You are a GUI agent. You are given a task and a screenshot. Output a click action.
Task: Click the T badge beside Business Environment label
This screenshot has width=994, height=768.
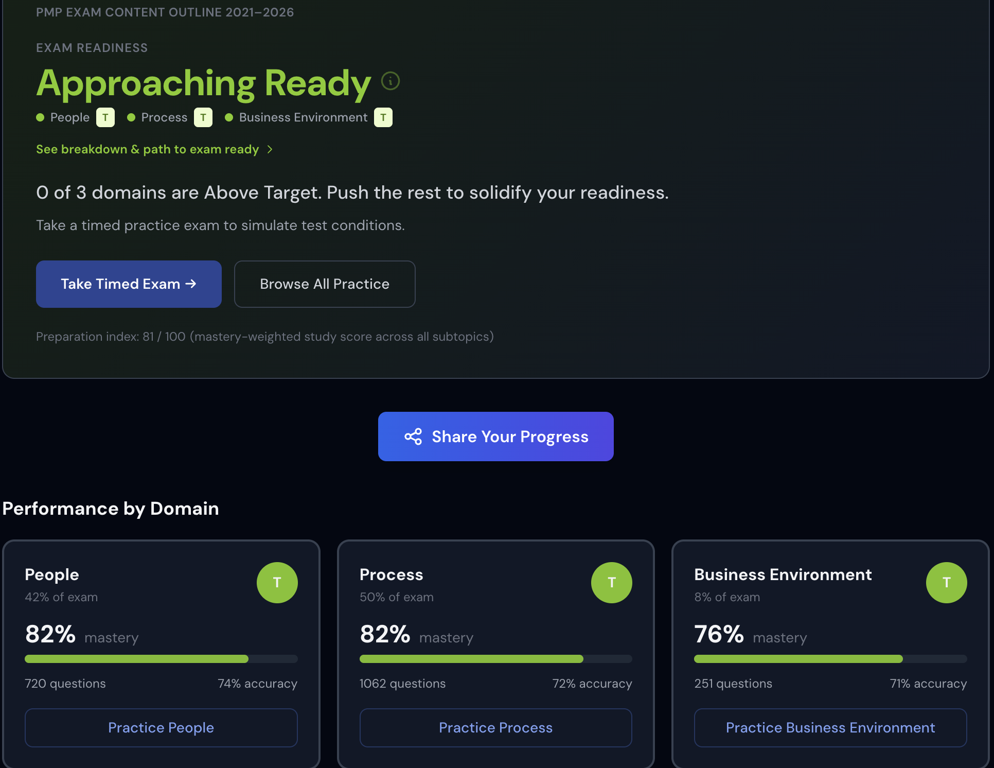tap(383, 117)
